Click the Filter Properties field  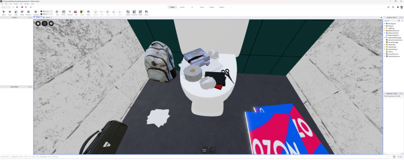(x=393, y=96)
